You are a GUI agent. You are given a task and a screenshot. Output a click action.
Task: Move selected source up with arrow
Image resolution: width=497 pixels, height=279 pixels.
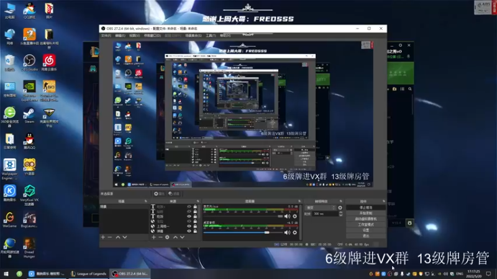pyautogui.click(x=175, y=237)
